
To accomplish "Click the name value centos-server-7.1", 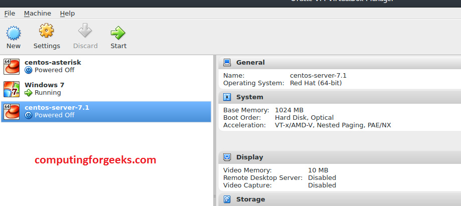I will (318, 76).
